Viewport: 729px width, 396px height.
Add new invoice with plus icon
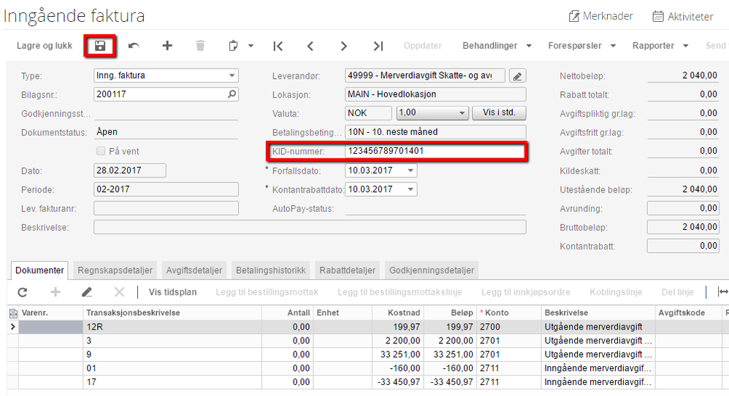click(x=167, y=45)
